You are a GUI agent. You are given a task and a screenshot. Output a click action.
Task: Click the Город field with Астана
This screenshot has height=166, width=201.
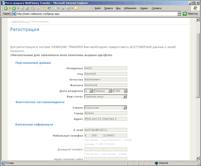click(106, 113)
